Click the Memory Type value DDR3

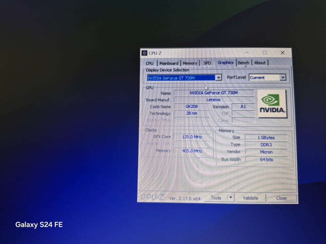pyautogui.click(x=266, y=145)
